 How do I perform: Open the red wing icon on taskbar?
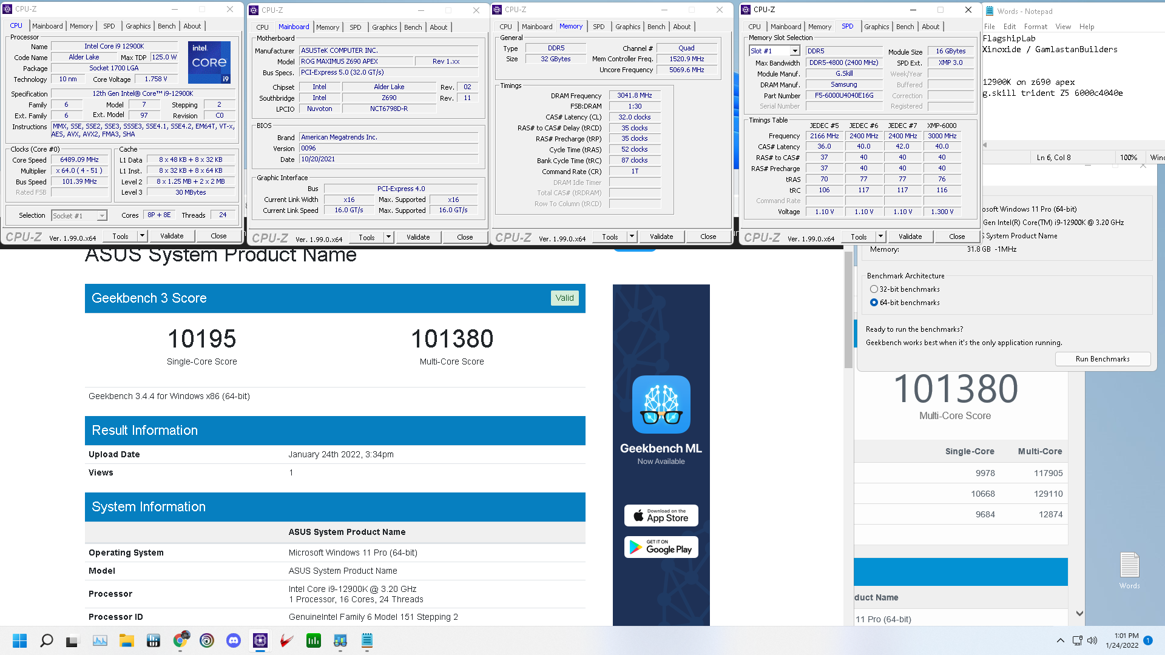[287, 640]
